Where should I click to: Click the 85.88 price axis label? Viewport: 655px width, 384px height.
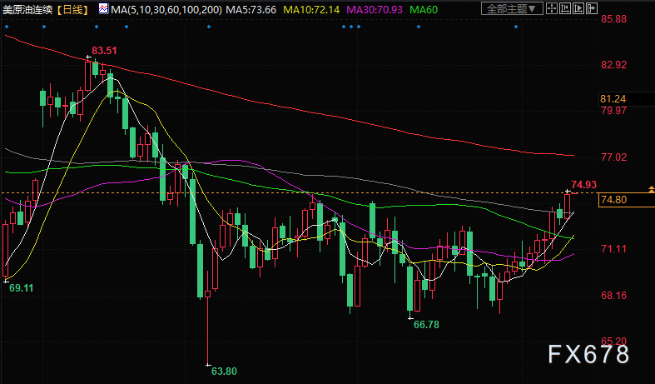[x=613, y=19]
